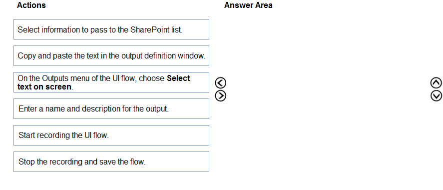Select 'Select information to pass to the SharePoint list'
443x190 pixels.
[111, 29]
